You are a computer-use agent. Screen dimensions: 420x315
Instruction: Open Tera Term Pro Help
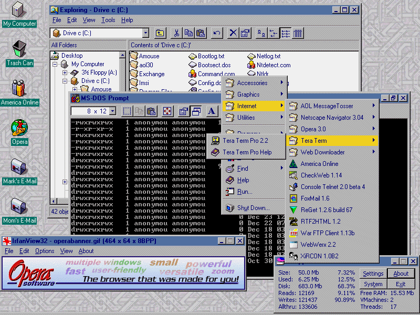coord(246,152)
